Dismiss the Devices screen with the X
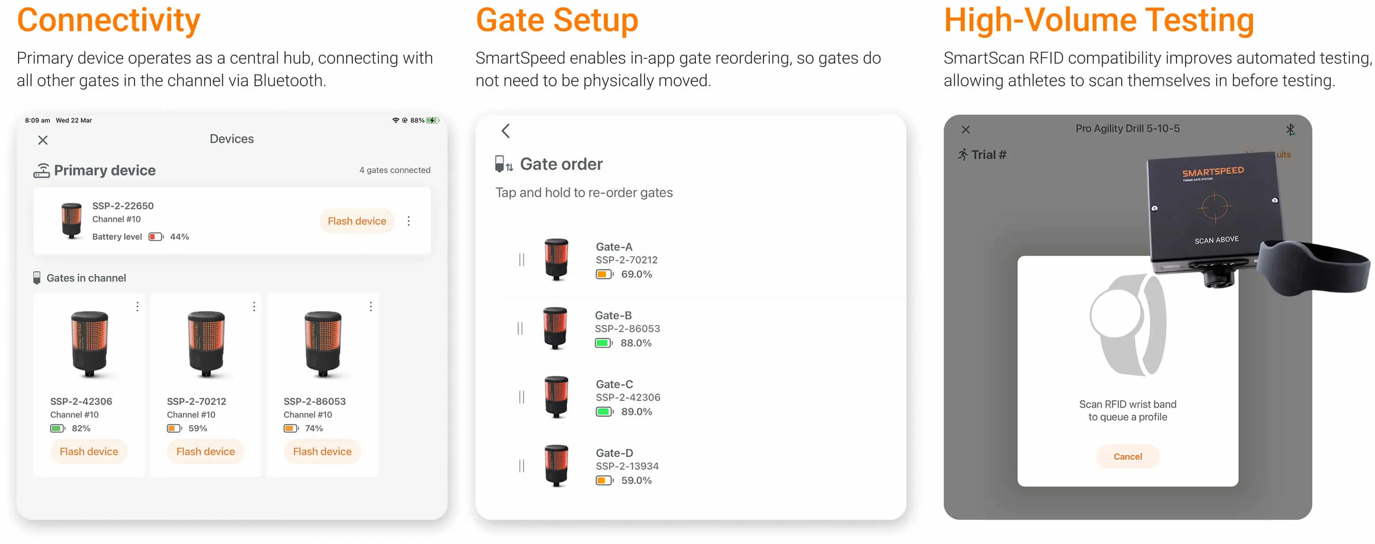The image size is (1375, 544). 43,140
